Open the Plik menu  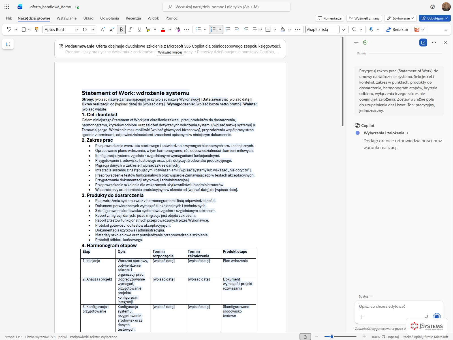9,18
